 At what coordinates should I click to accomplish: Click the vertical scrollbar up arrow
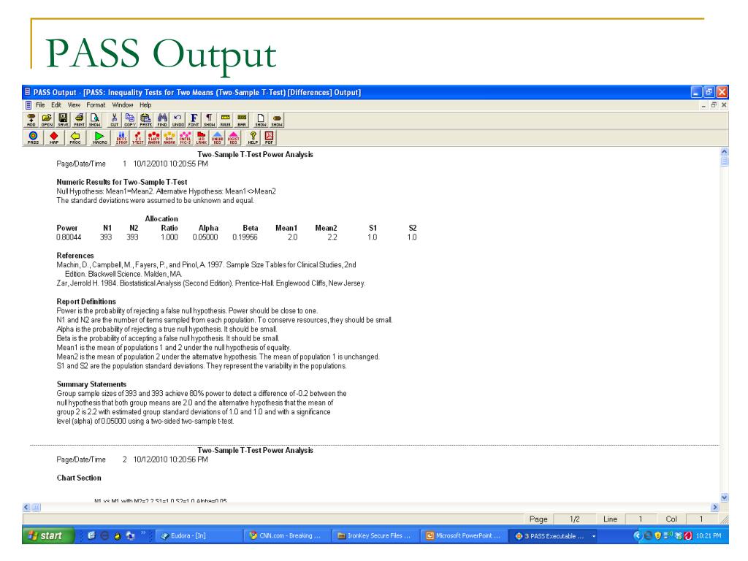point(724,152)
